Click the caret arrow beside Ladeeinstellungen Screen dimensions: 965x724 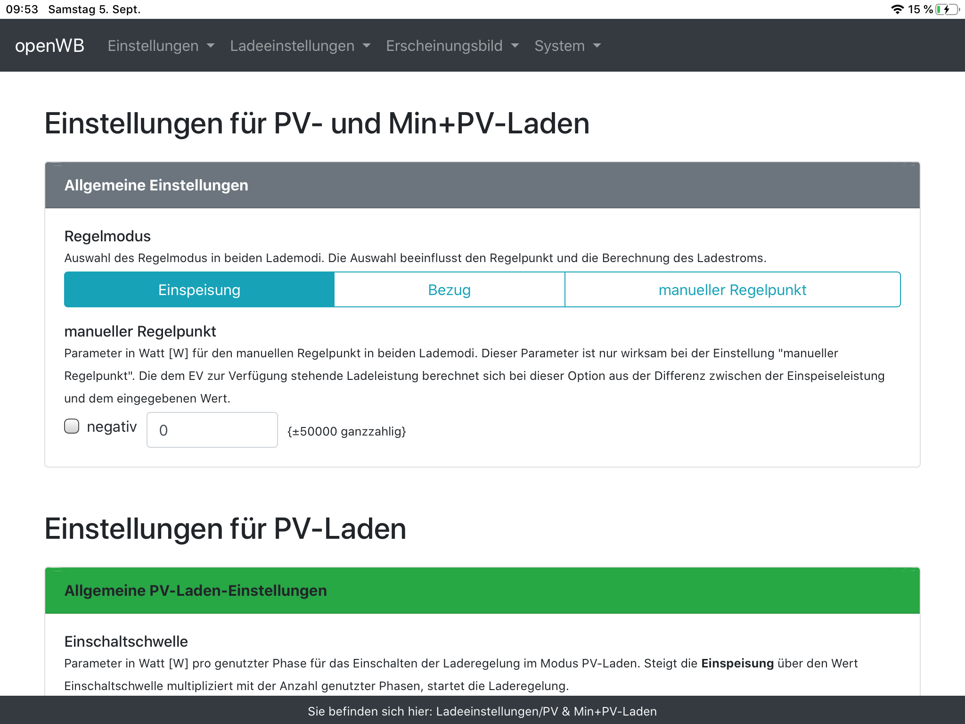367,46
